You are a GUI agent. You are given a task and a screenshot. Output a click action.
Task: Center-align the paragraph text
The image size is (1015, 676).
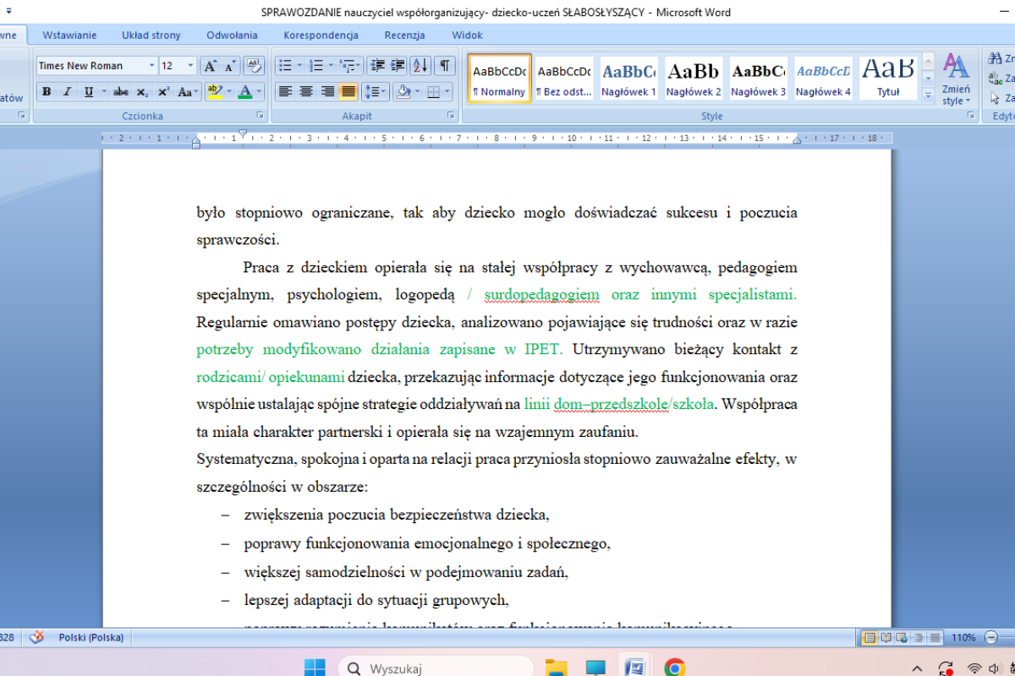coord(306,92)
